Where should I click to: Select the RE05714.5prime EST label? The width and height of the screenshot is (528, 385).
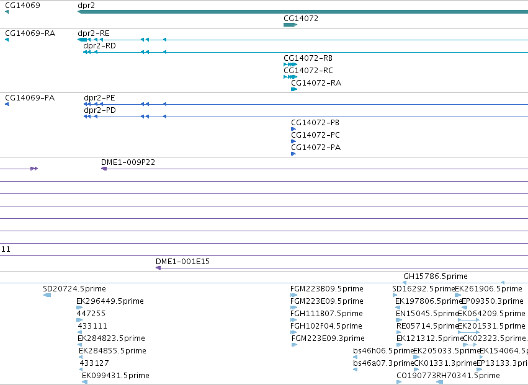pos(427,326)
